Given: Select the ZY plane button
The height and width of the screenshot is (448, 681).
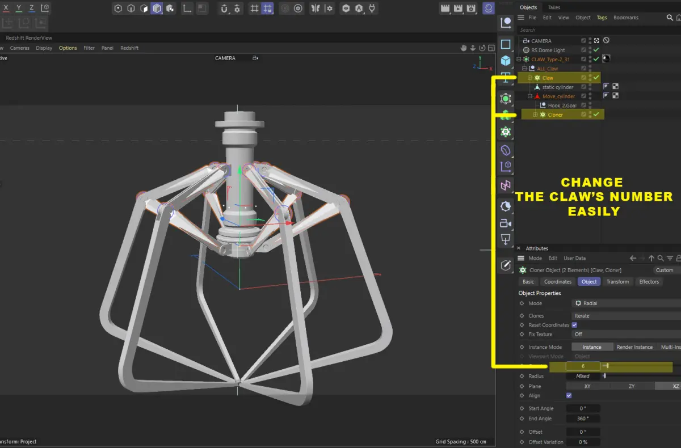Looking at the screenshot, I should (632, 386).
